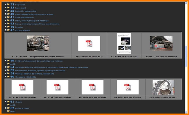Open PDF icon for W126 Jeux des ouvrants
The height and width of the screenshot is (115, 189).
tap(92, 87)
